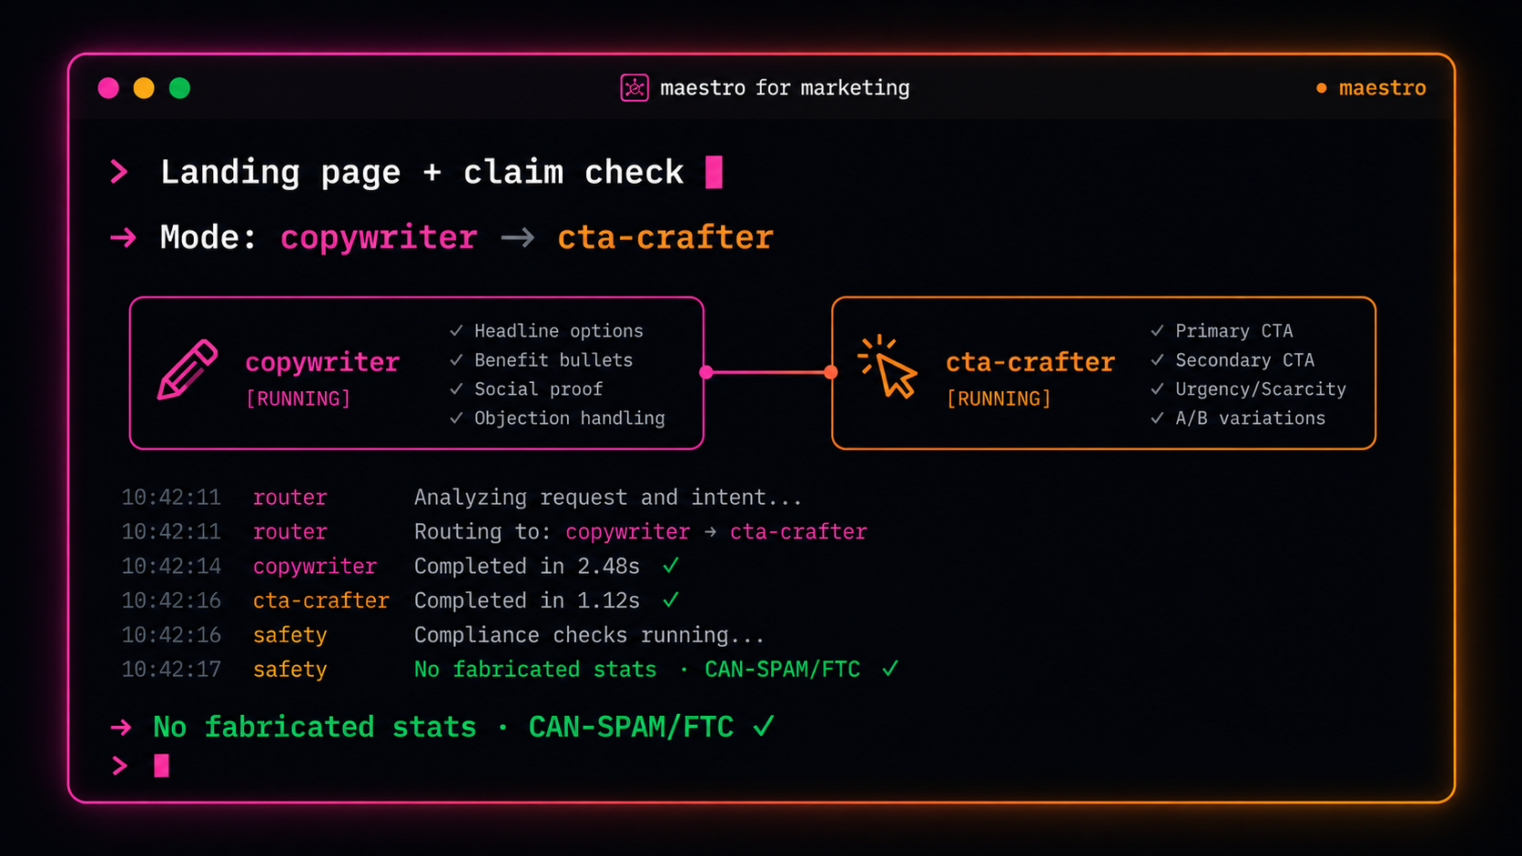Click the bottom empty prompt chevron

point(119,766)
